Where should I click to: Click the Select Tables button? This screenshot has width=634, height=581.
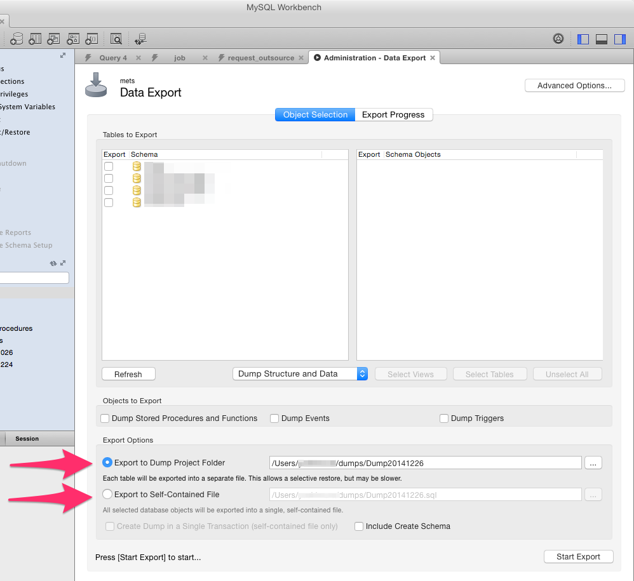(x=490, y=374)
